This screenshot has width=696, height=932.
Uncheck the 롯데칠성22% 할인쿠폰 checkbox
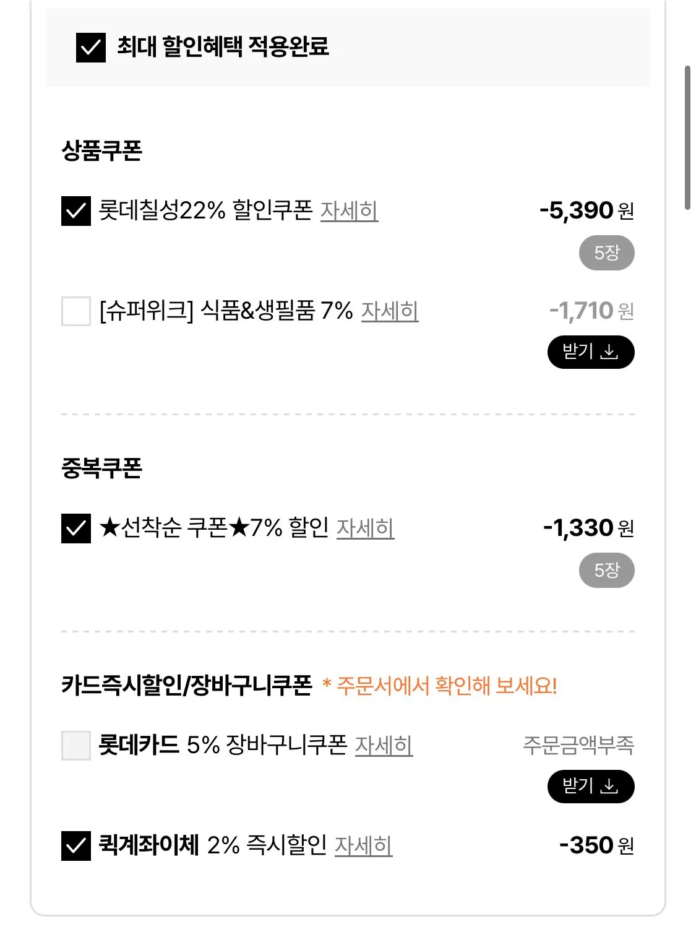pyautogui.click(x=76, y=211)
